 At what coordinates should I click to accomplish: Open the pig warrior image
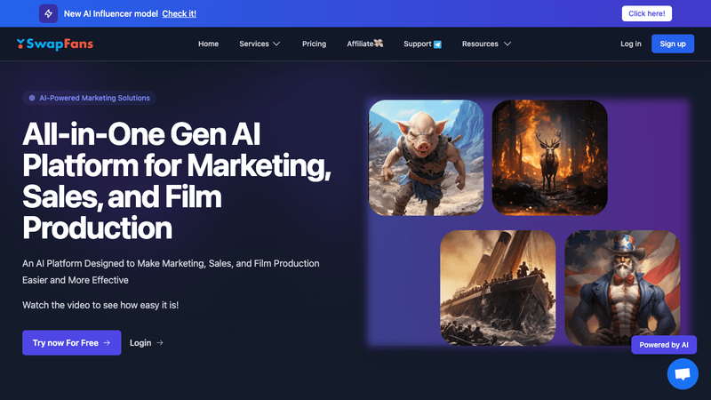point(426,157)
